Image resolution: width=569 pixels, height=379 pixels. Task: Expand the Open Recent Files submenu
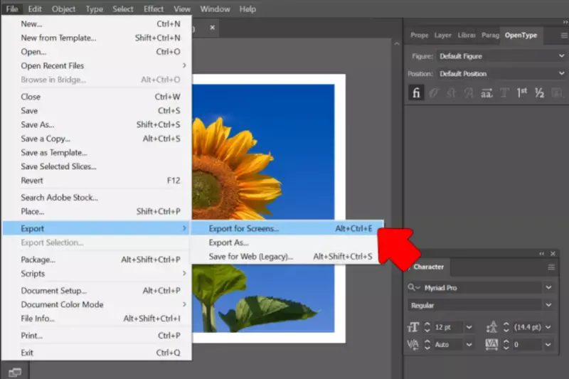97,65
